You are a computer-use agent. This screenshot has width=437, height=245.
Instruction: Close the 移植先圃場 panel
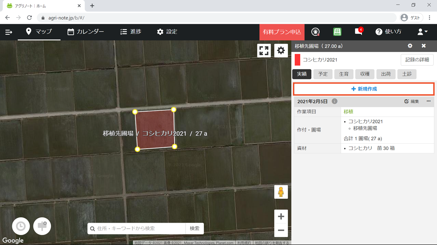click(x=424, y=46)
